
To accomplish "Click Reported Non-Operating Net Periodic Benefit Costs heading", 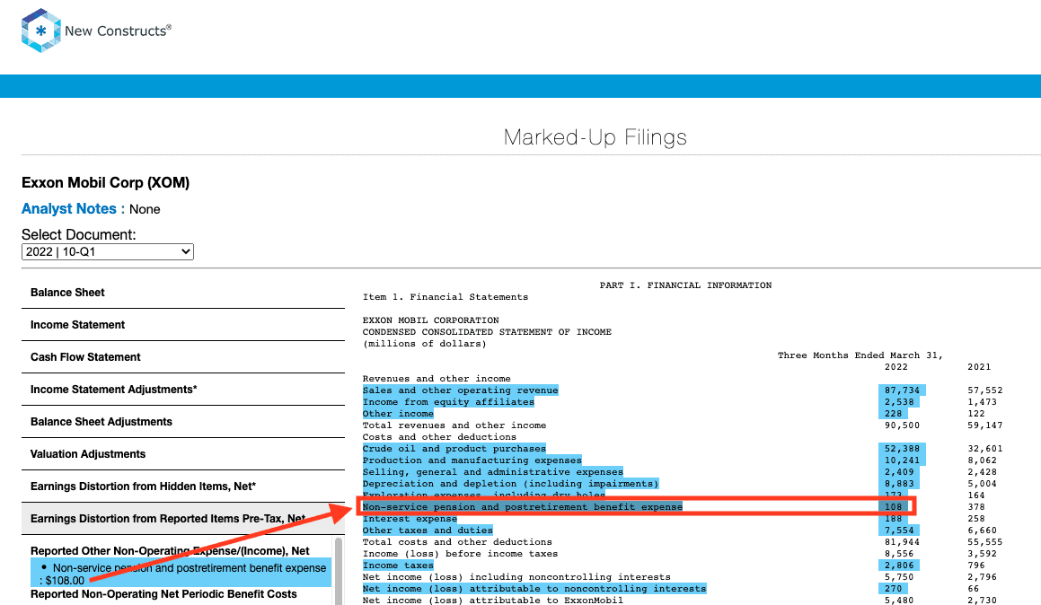I will point(163,594).
